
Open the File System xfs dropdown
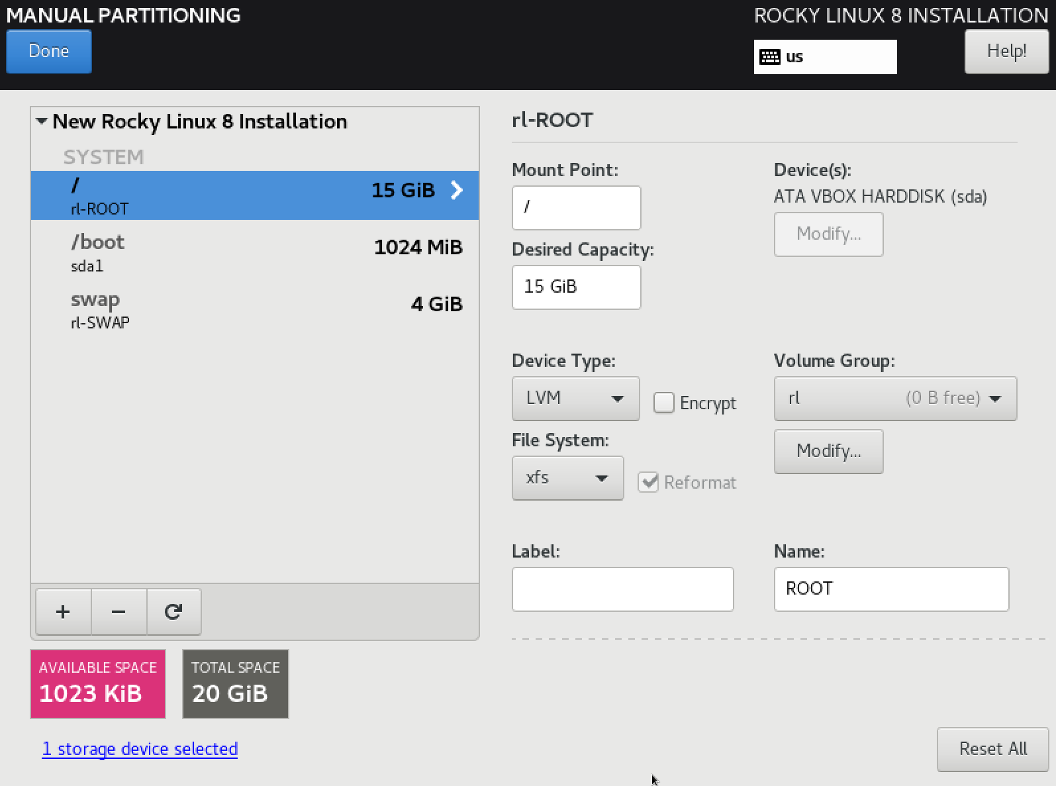[567, 478]
